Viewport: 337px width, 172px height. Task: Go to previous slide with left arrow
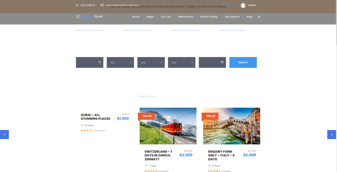click(x=4, y=134)
